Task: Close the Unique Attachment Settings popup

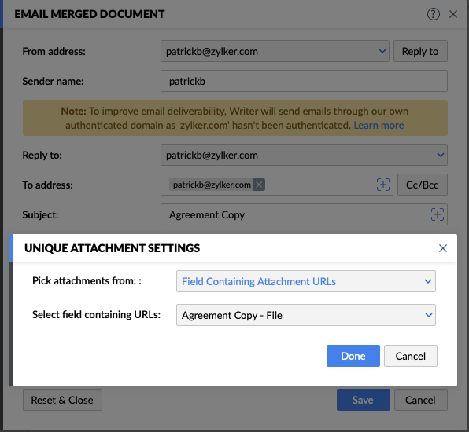Action: click(443, 248)
